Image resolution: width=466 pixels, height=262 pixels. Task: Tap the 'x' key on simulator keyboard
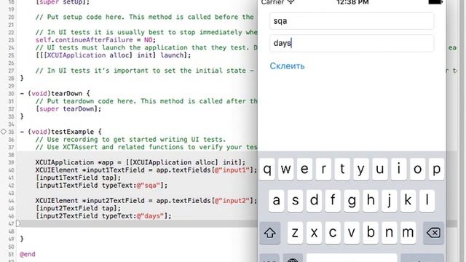point(314,233)
